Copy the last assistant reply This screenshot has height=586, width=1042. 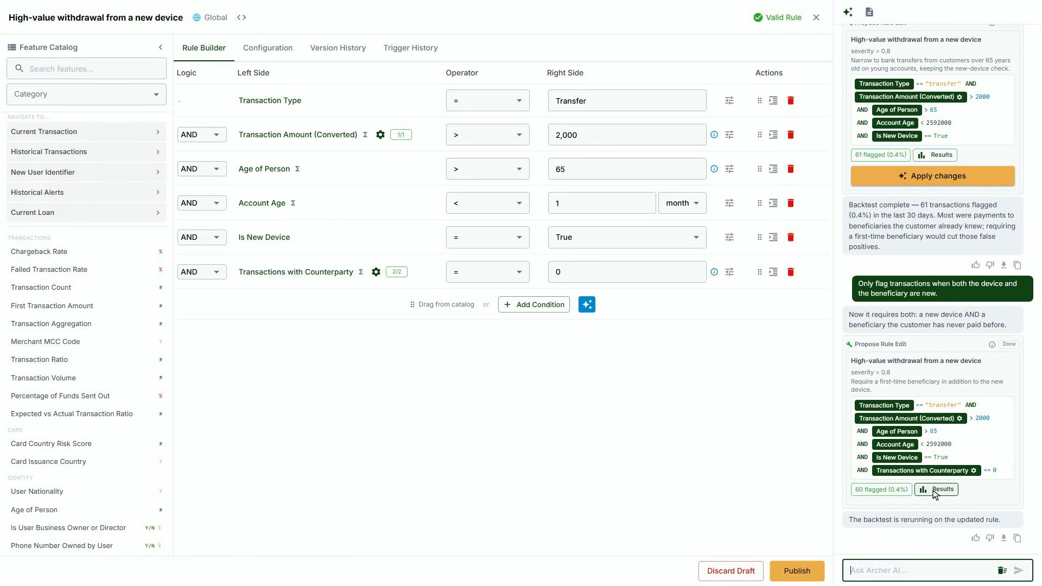[x=1018, y=538]
